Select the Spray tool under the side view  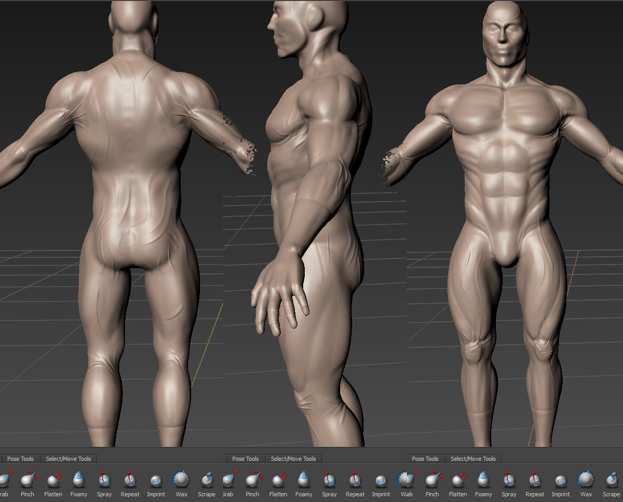329,483
